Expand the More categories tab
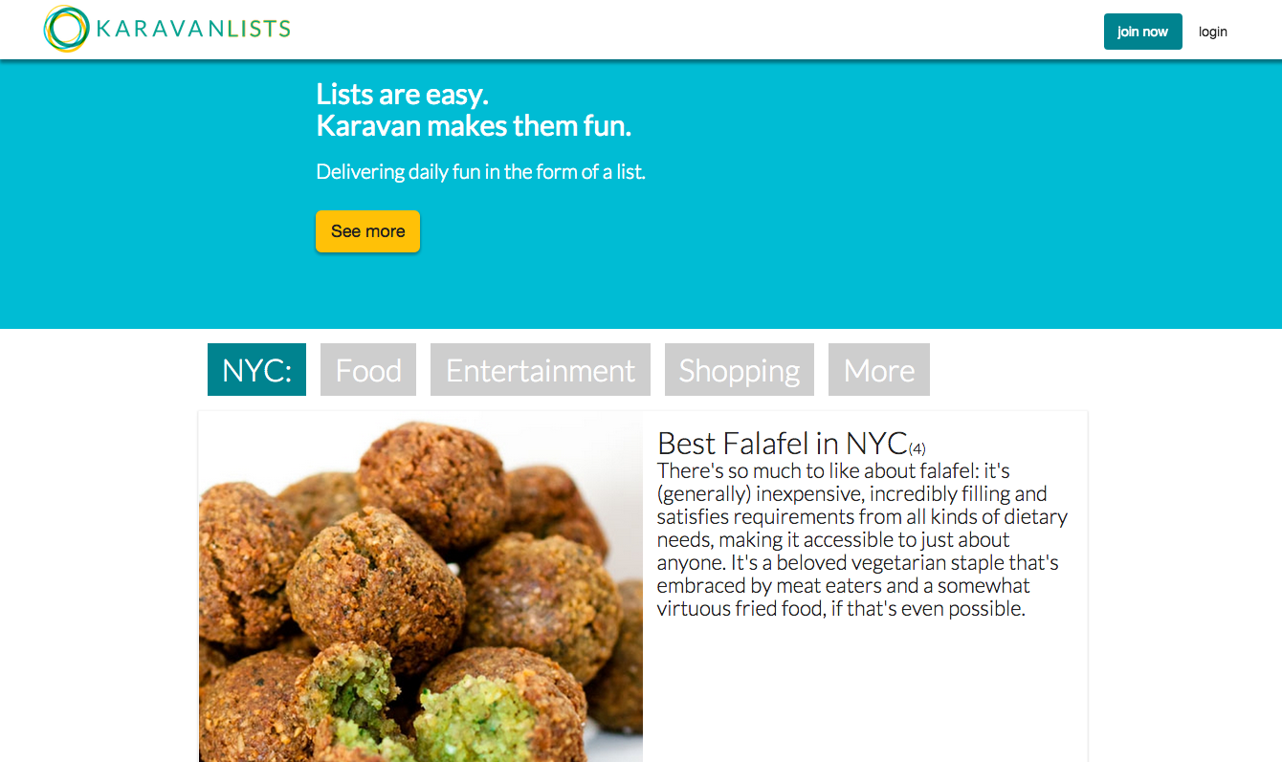 pos(879,370)
